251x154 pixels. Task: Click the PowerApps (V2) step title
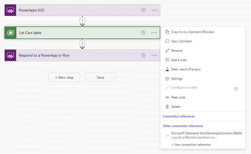coord(31,10)
